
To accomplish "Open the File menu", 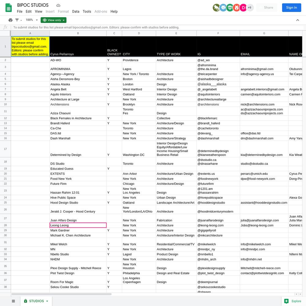I will pos(20,12).
